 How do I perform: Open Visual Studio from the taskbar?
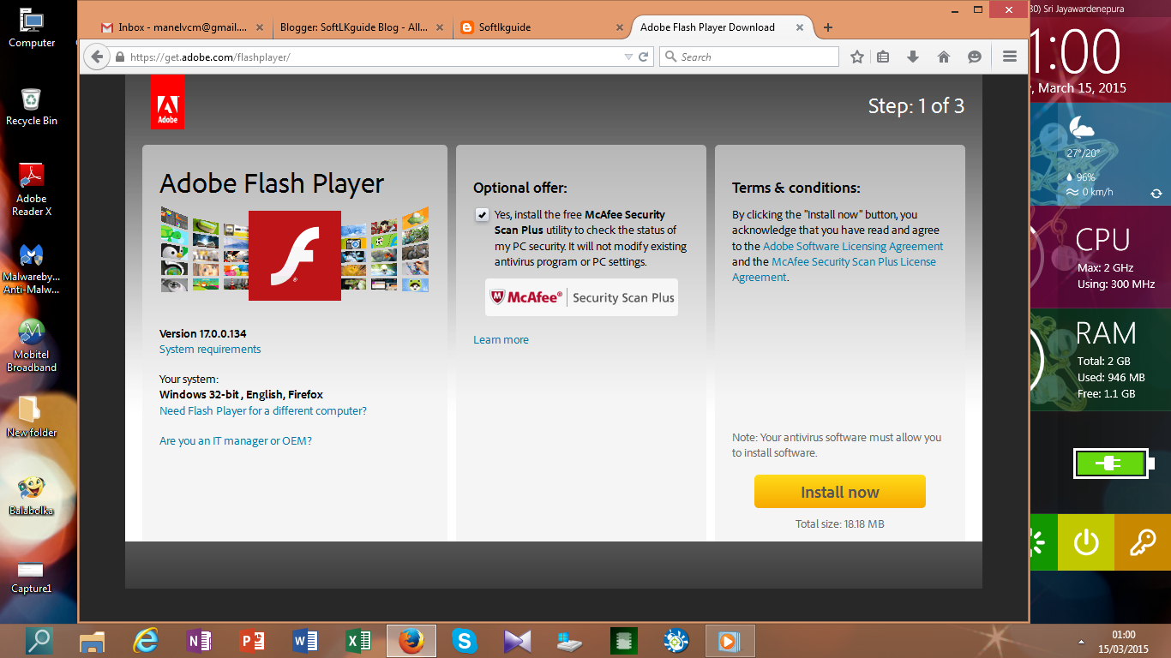click(518, 641)
